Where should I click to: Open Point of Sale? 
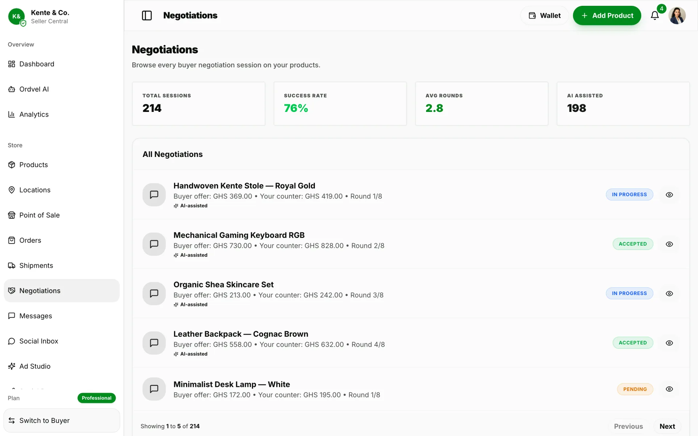pyautogui.click(x=62, y=215)
